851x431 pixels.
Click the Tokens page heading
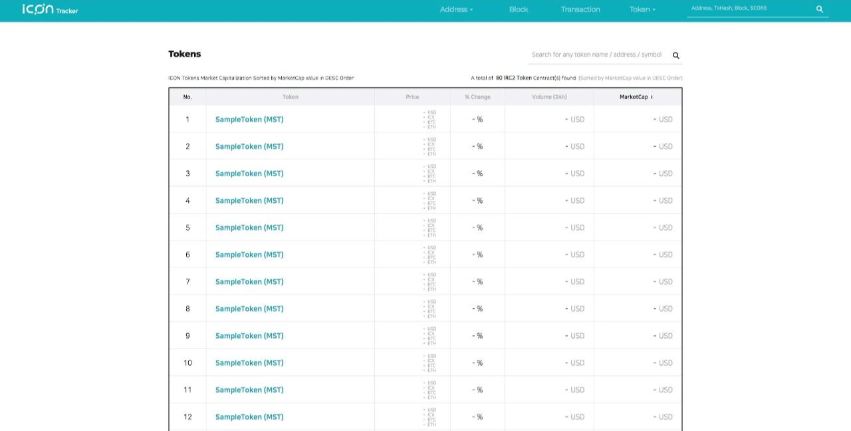tap(184, 54)
